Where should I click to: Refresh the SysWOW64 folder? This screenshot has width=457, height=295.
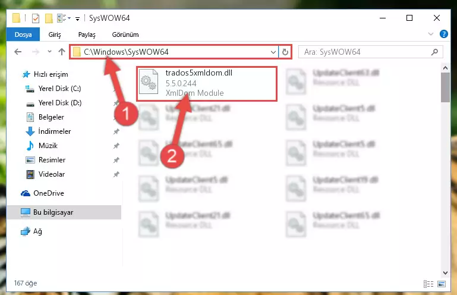(285, 52)
